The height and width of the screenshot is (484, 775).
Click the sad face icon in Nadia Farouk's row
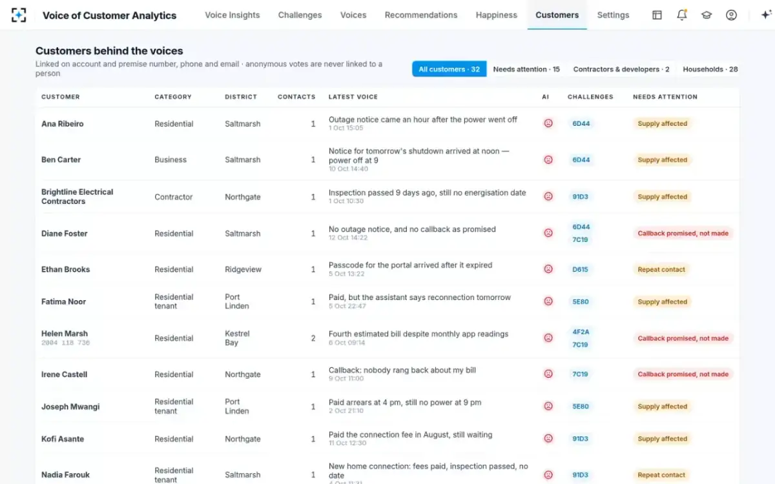(x=548, y=475)
